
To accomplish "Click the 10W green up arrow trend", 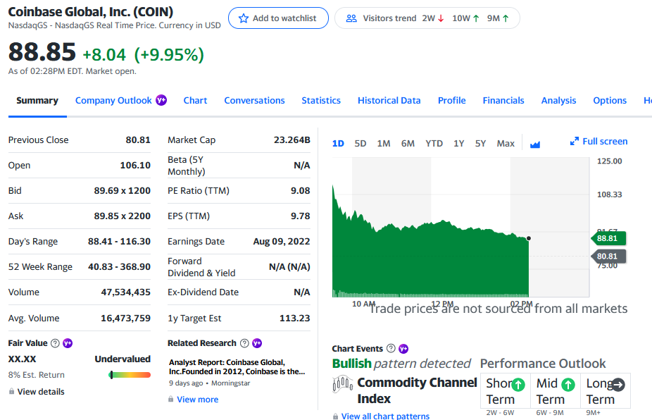I will point(476,18).
